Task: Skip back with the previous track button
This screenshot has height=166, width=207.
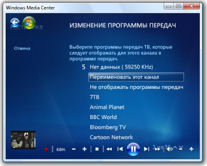Action: click(120, 149)
